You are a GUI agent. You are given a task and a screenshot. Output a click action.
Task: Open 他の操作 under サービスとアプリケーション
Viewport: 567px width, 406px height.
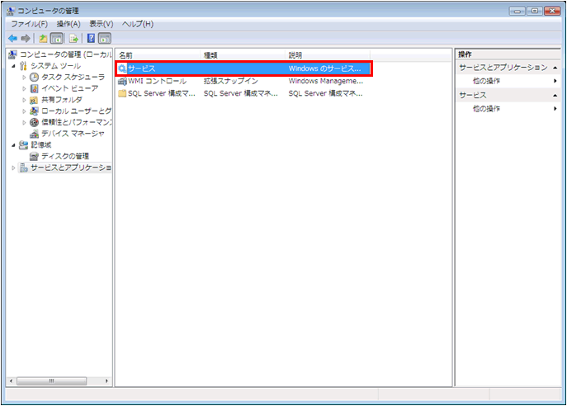[x=486, y=81]
